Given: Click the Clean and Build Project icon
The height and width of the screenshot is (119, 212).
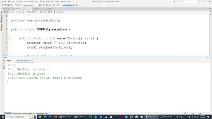Looking at the screenshot, I should (x=47, y=5).
